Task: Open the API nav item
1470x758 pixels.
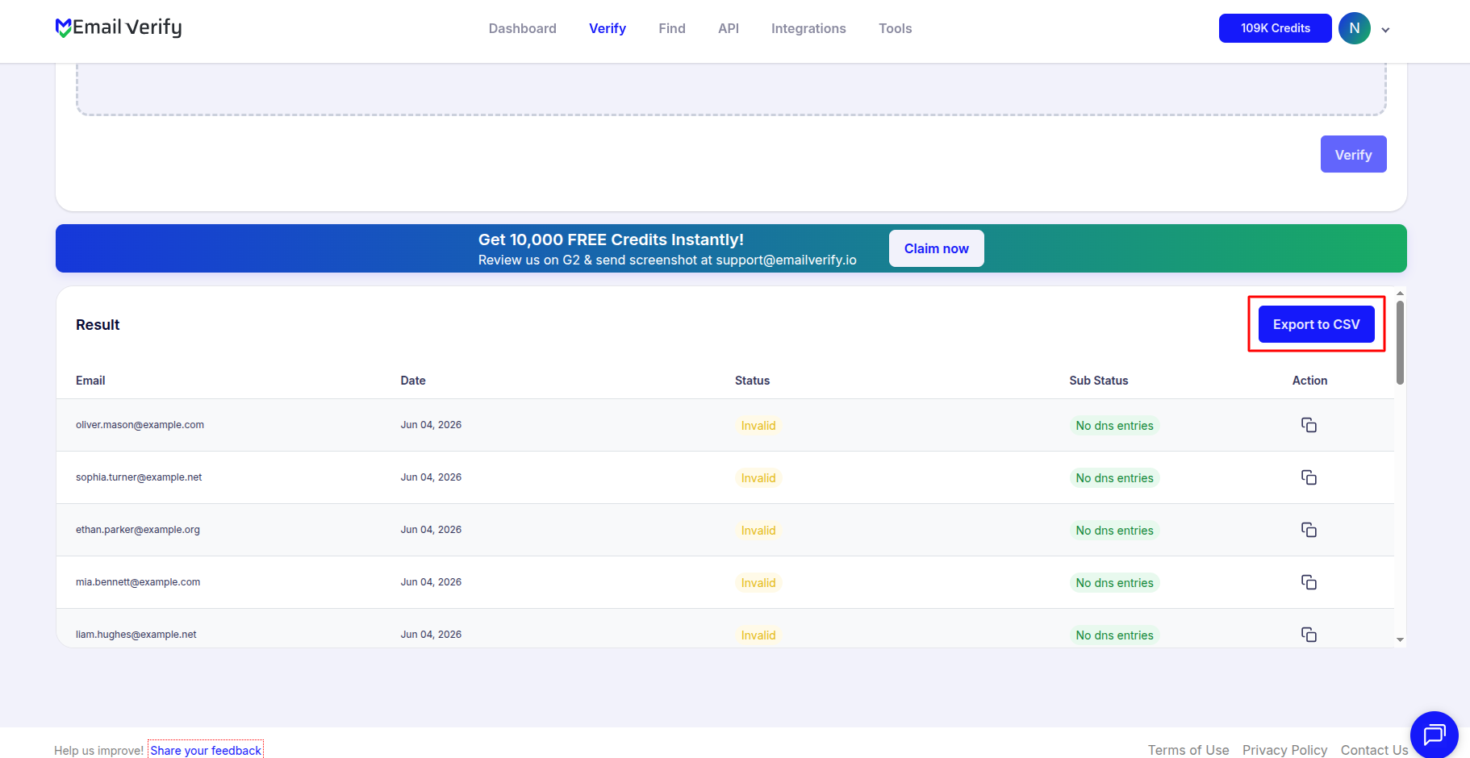Action: tap(729, 28)
